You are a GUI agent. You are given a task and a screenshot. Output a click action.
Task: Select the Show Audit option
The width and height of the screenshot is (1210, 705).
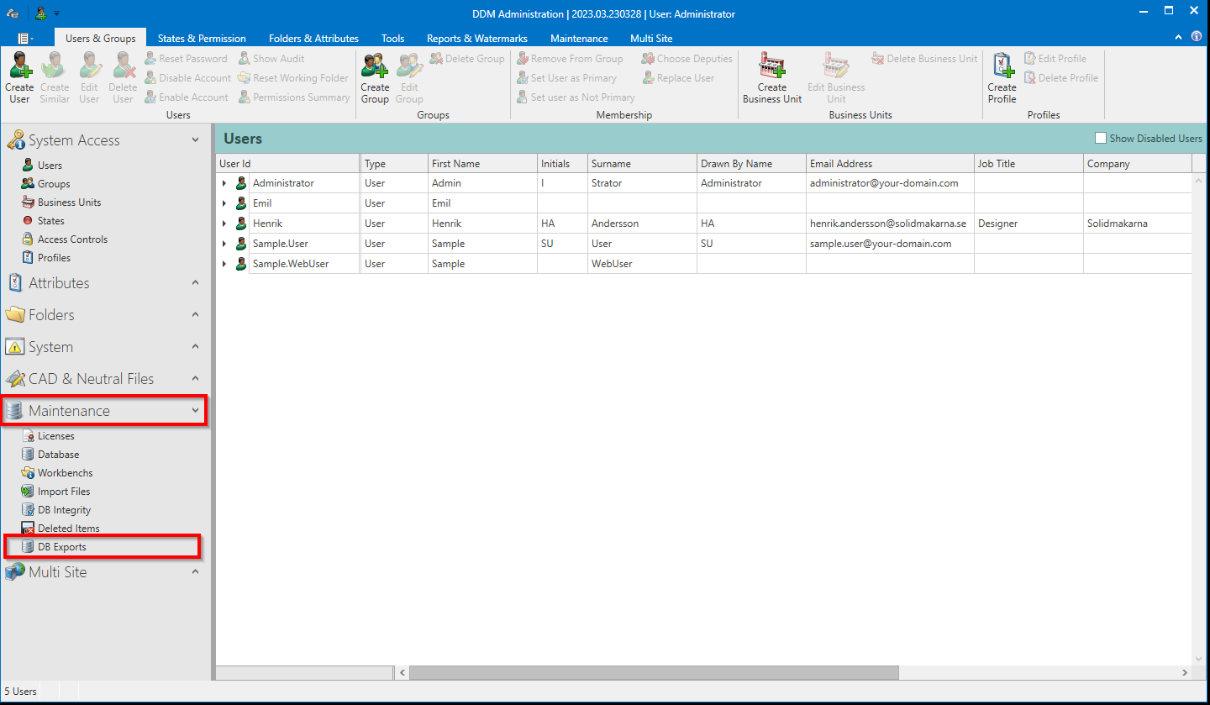point(271,58)
